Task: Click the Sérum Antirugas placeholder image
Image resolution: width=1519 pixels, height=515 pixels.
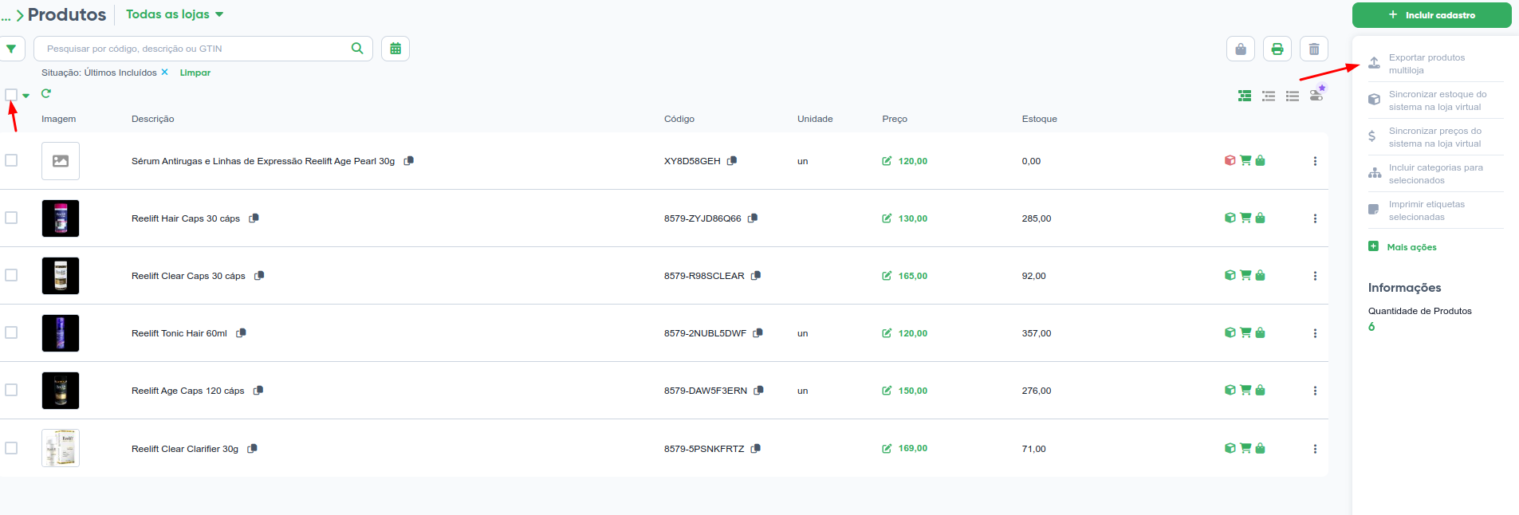Action: tap(61, 161)
